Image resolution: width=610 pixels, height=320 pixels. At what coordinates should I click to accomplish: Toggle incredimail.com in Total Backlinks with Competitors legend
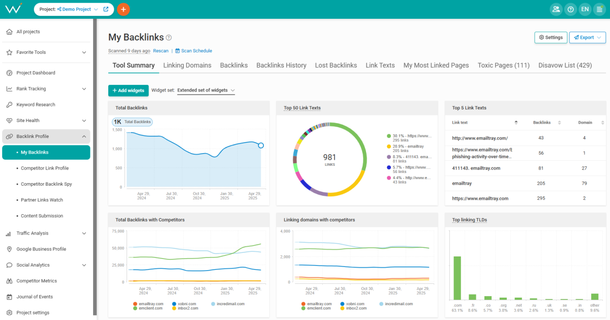pyautogui.click(x=228, y=304)
